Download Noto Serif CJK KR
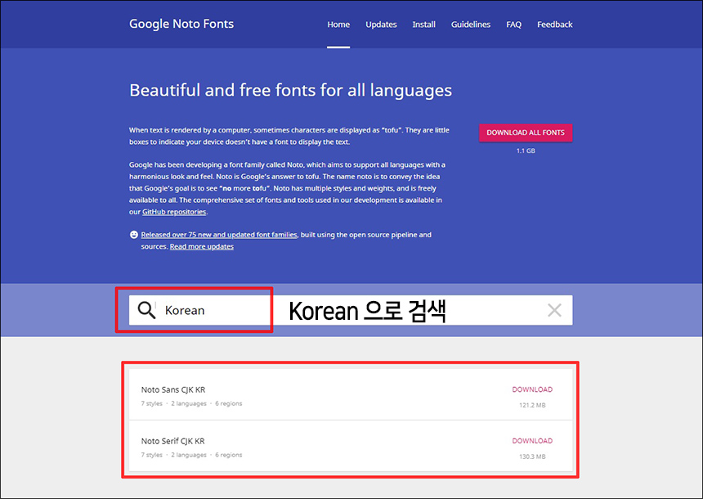 tap(532, 441)
